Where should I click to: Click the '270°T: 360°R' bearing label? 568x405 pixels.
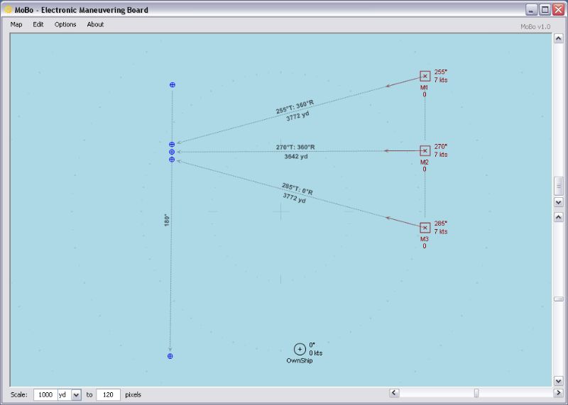coord(295,148)
